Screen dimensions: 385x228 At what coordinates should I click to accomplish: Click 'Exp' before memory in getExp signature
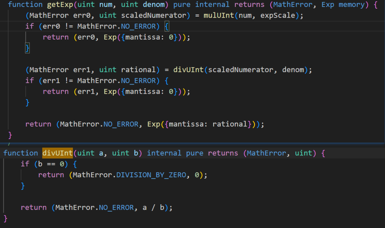click(328, 5)
